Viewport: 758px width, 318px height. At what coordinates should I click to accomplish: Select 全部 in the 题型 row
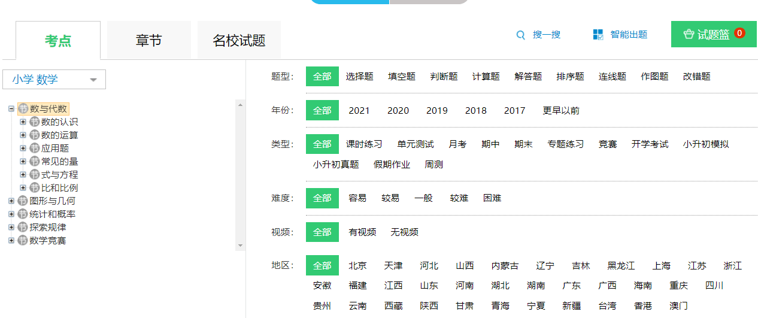[322, 77]
